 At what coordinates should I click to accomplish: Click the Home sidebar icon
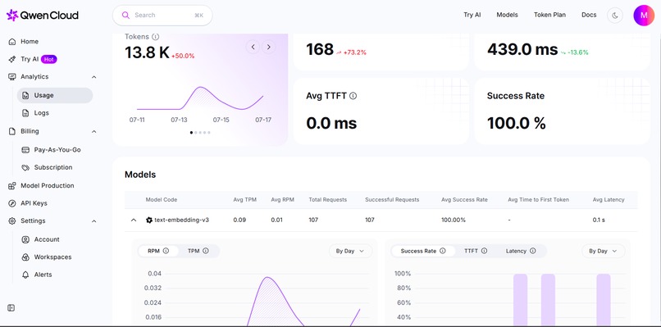[x=12, y=42]
